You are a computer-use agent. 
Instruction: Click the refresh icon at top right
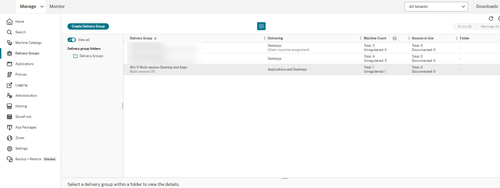[x=491, y=19]
